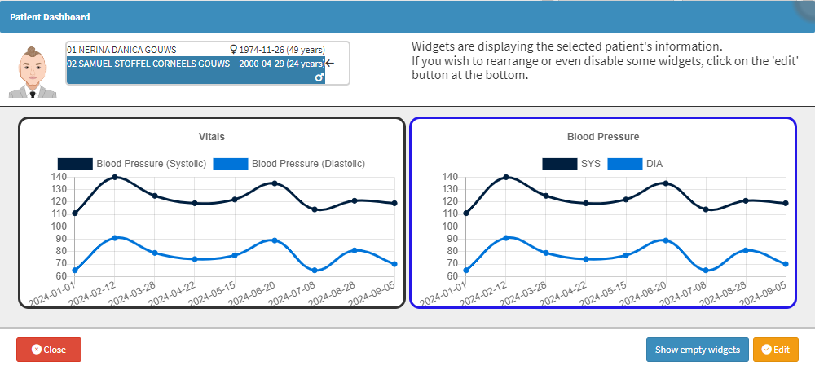Click the female gender symbol icon

pos(233,50)
